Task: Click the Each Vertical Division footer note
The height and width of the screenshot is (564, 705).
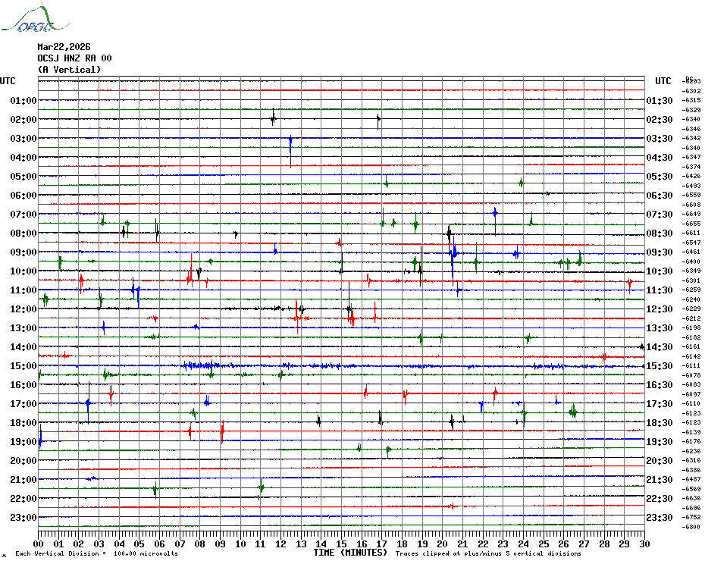Action: tap(96, 554)
